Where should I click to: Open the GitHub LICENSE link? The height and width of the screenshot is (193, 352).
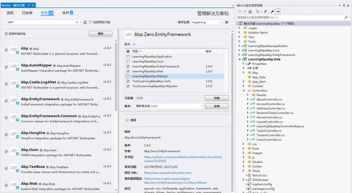point(183,159)
